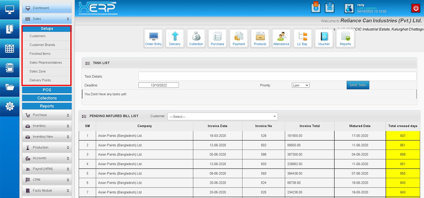Open the LC Exp. shortcut icon
Screen dimensions: 424x198
tap(302, 38)
